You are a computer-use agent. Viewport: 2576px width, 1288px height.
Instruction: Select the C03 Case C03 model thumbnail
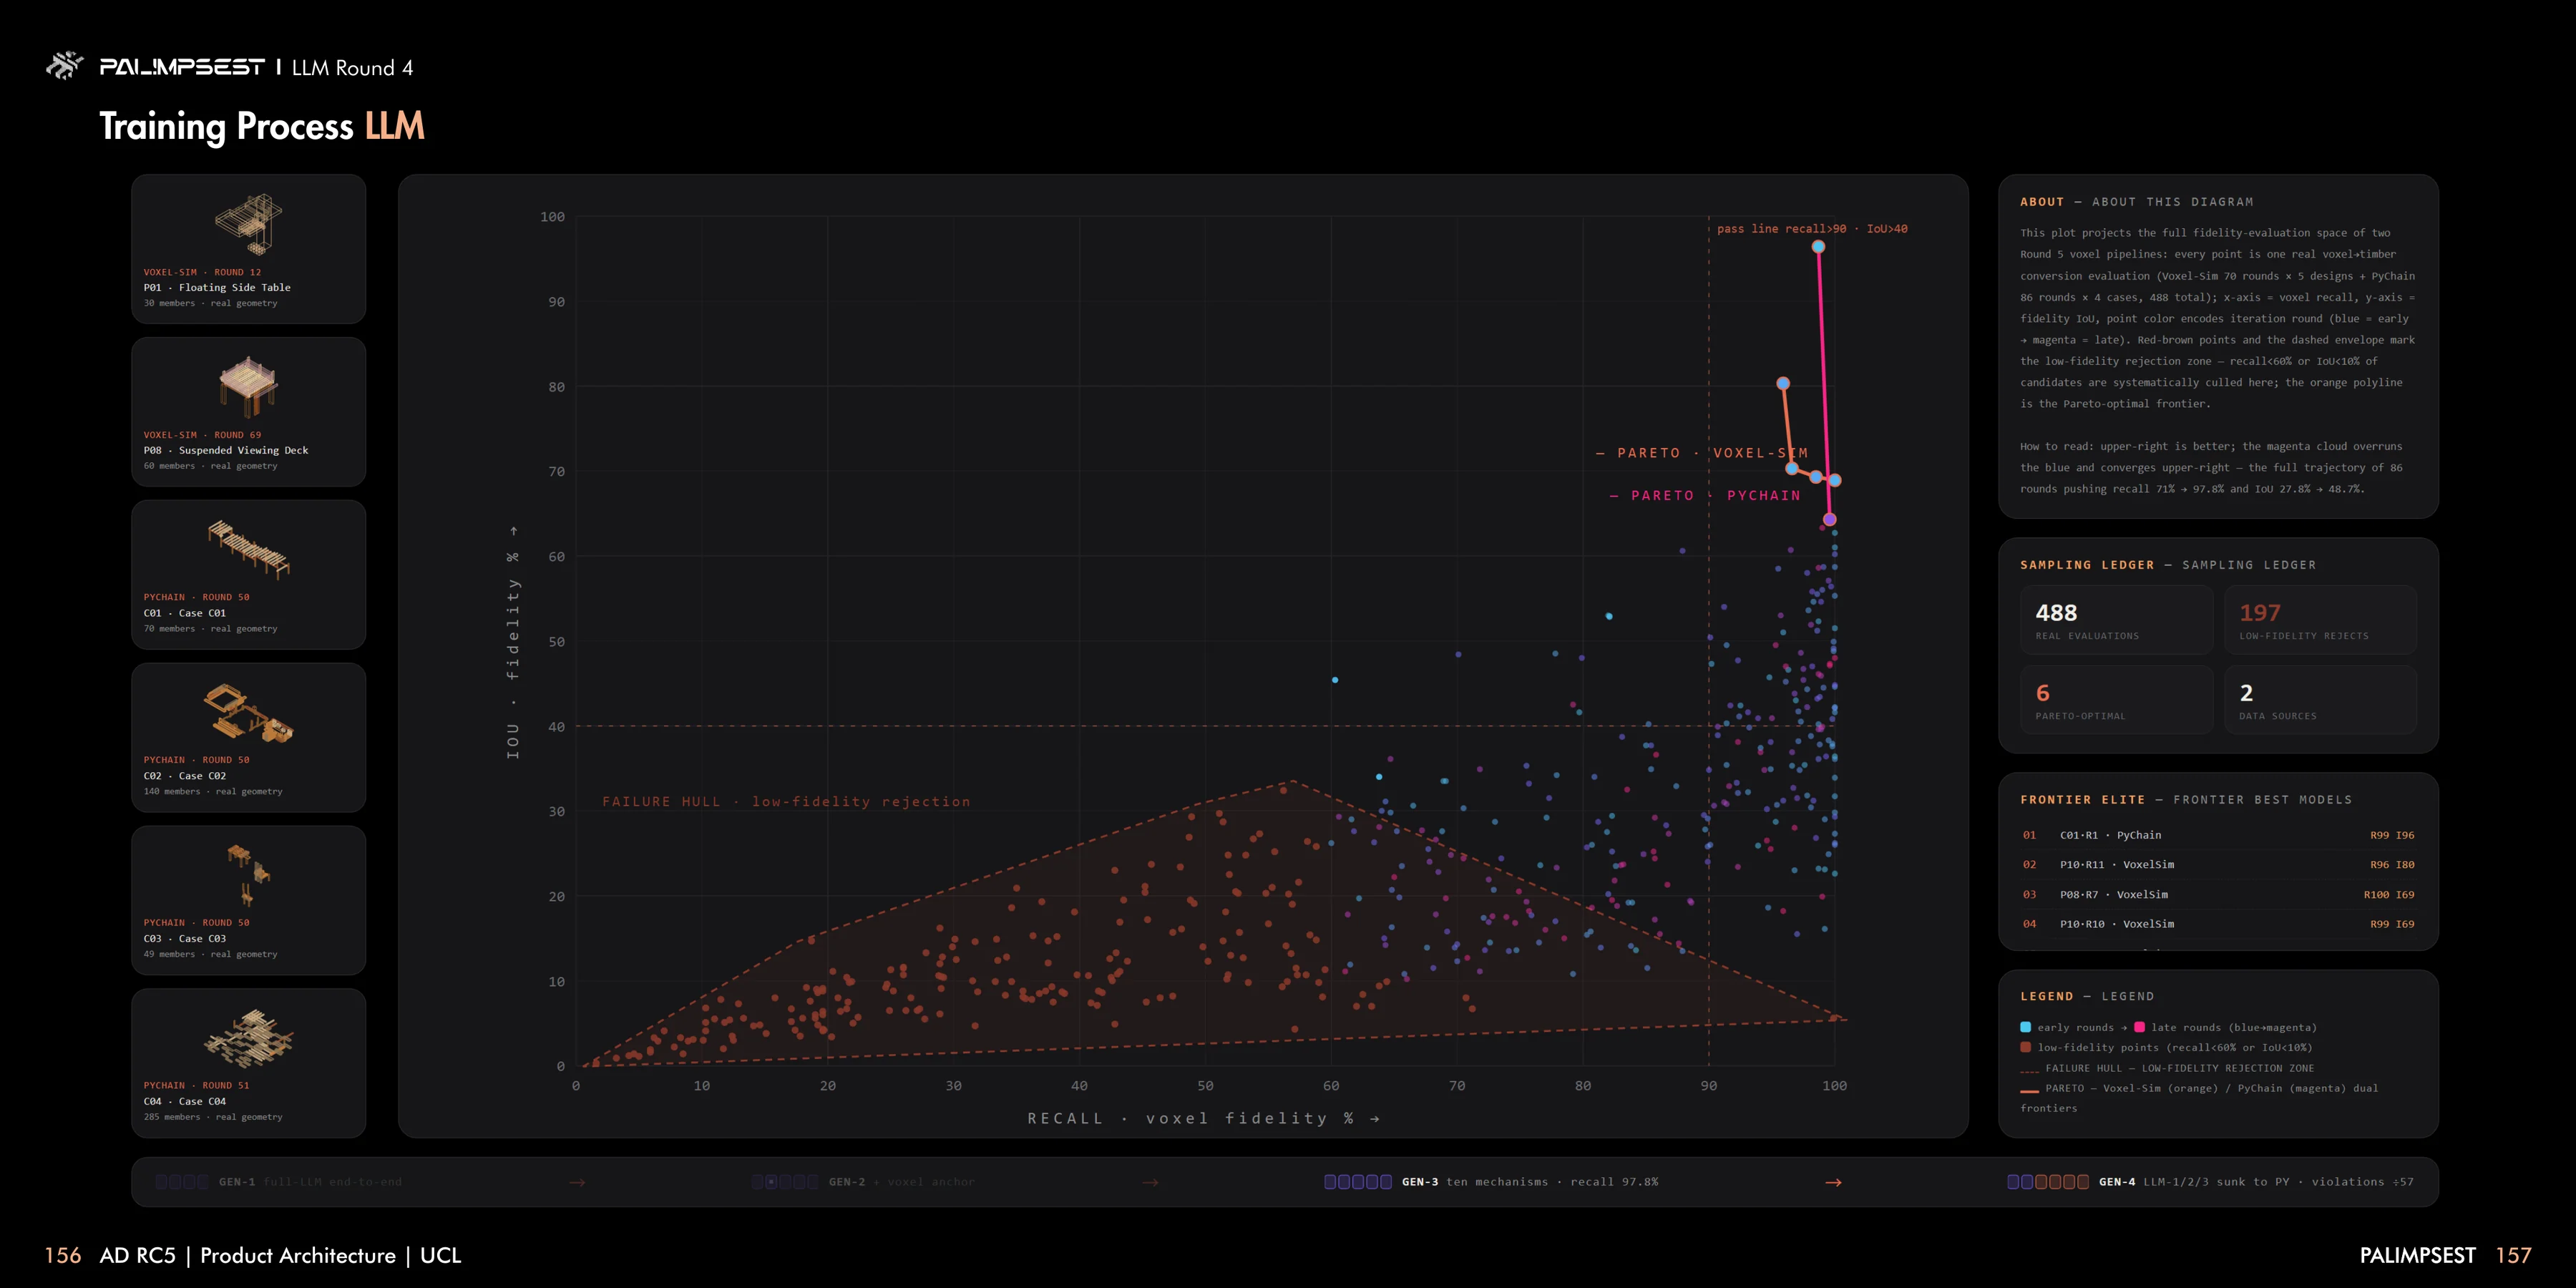[248, 875]
